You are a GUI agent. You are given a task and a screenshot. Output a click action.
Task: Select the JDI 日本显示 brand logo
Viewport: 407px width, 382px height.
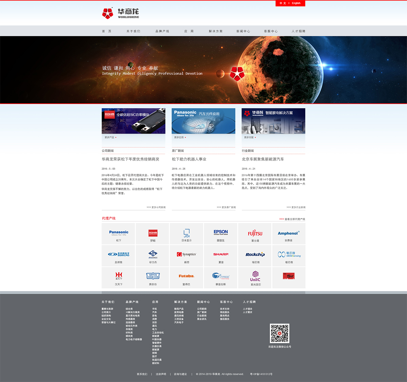pyautogui.click(x=187, y=234)
